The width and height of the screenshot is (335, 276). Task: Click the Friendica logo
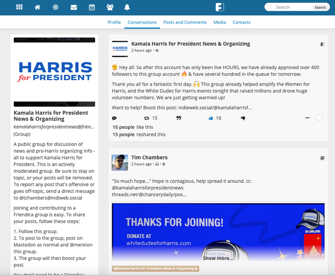tap(219, 7)
